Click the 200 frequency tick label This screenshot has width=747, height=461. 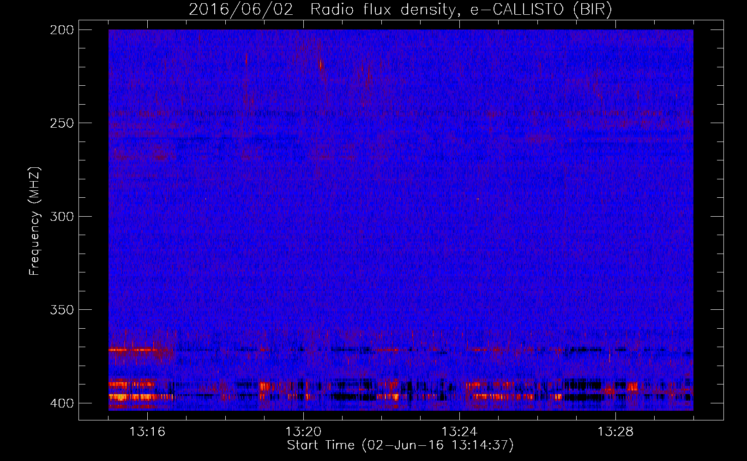(62, 30)
